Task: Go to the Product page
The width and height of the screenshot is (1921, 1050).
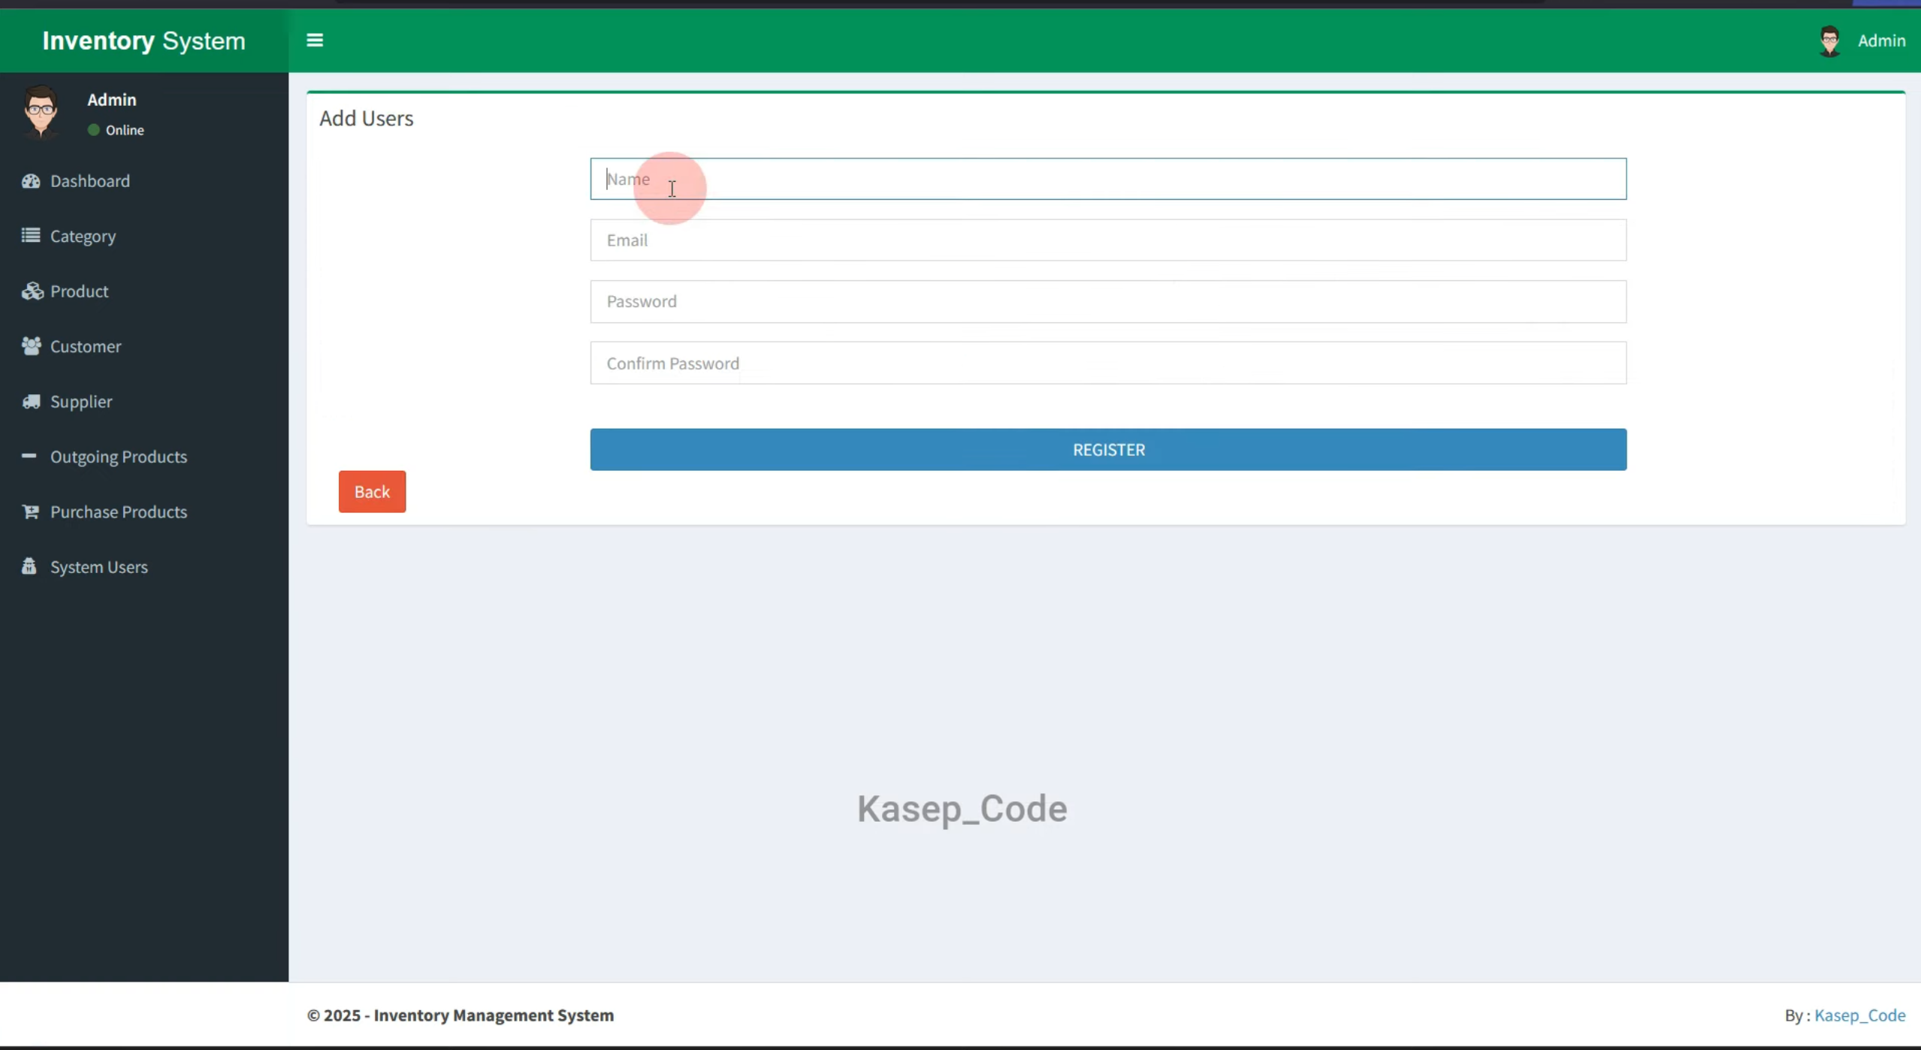Action: [144, 291]
